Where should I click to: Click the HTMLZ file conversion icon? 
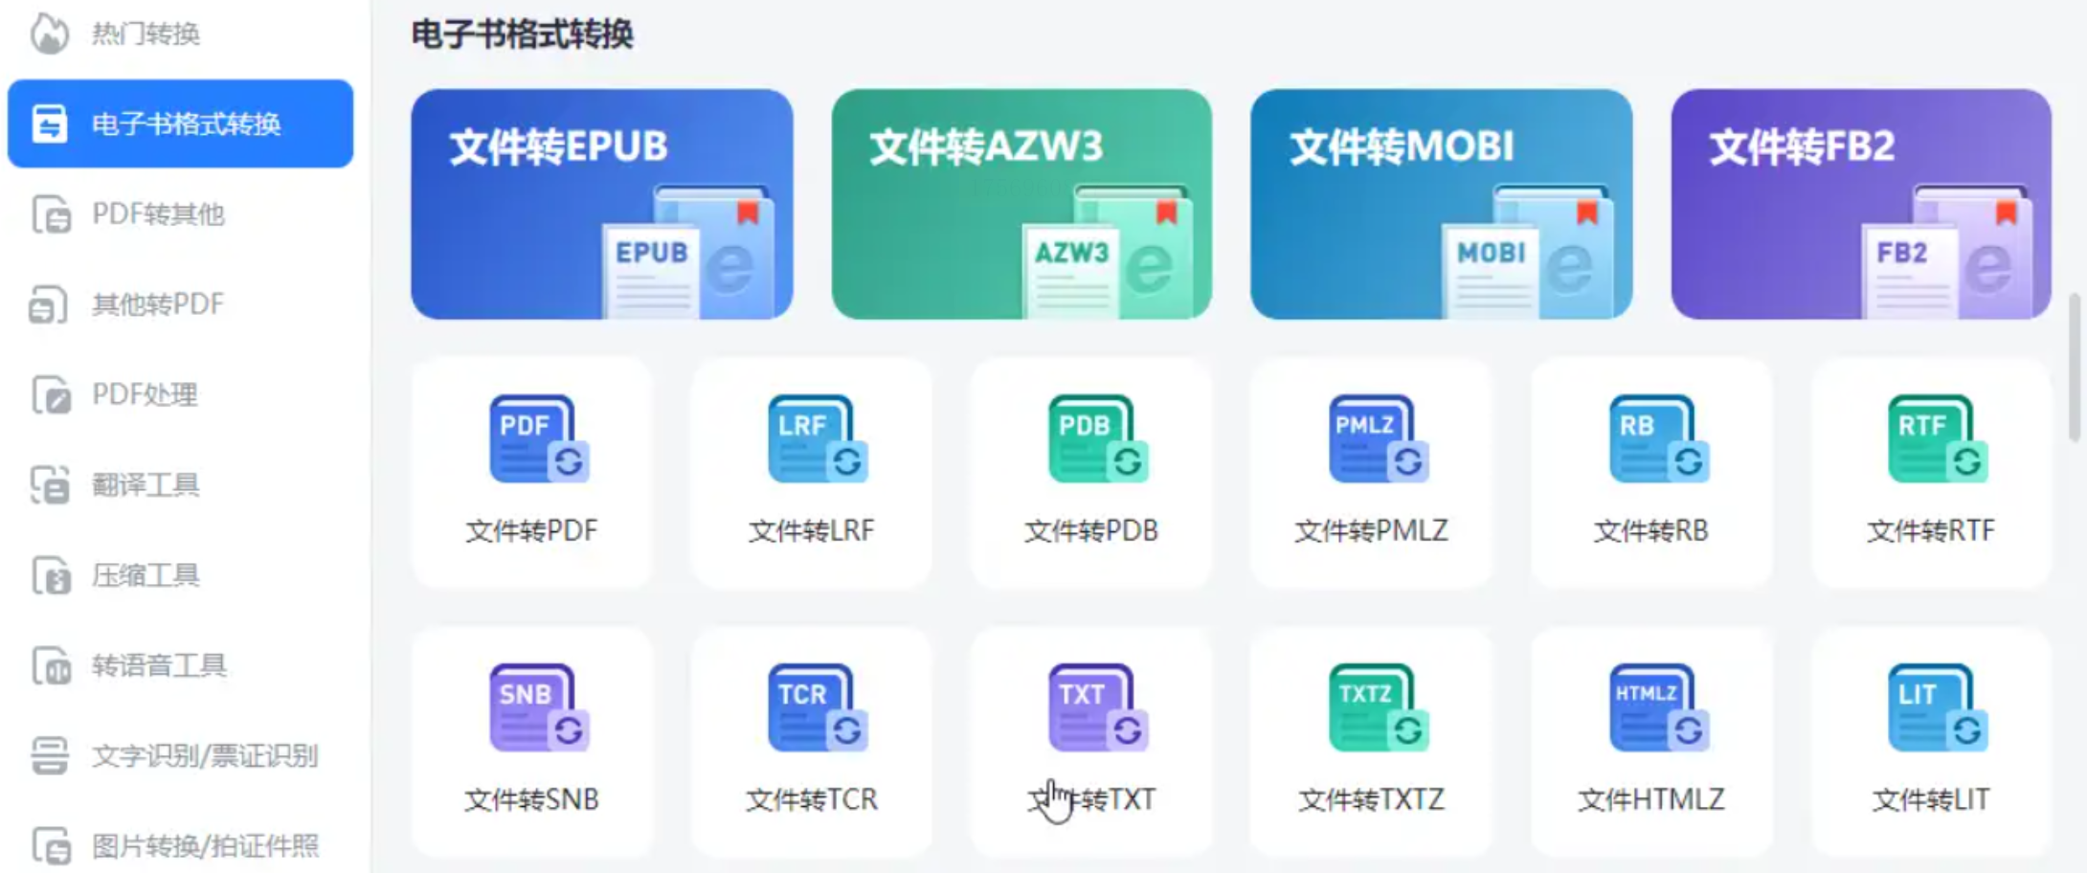click(1659, 707)
